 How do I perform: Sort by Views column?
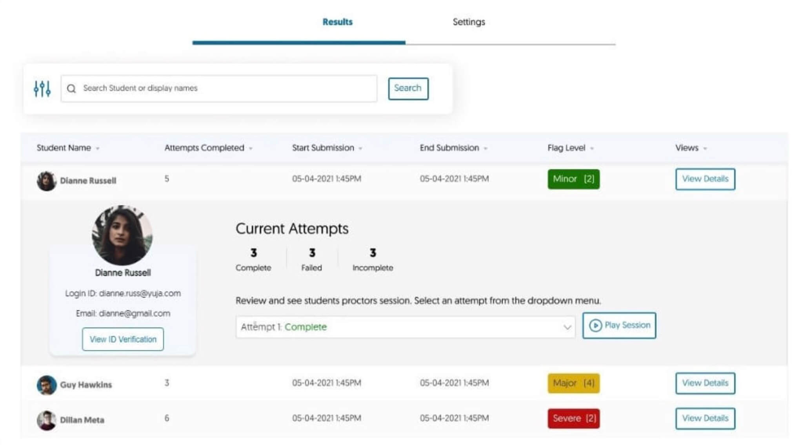[691, 148]
